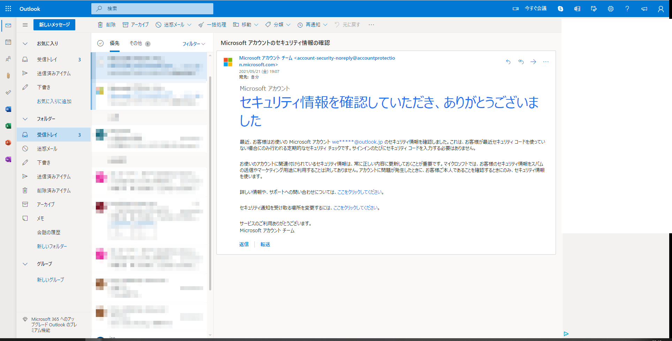672x341 pixels.
Task: Open アーカイブ folder in sidebar
Action: [54, 205]
